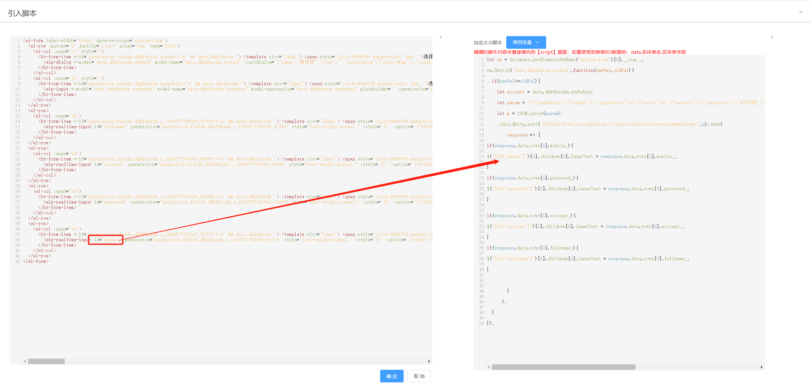811x390 pixels.
Task: Click the id="phone" attribute in HTML editor
Action: click(107, 240)
